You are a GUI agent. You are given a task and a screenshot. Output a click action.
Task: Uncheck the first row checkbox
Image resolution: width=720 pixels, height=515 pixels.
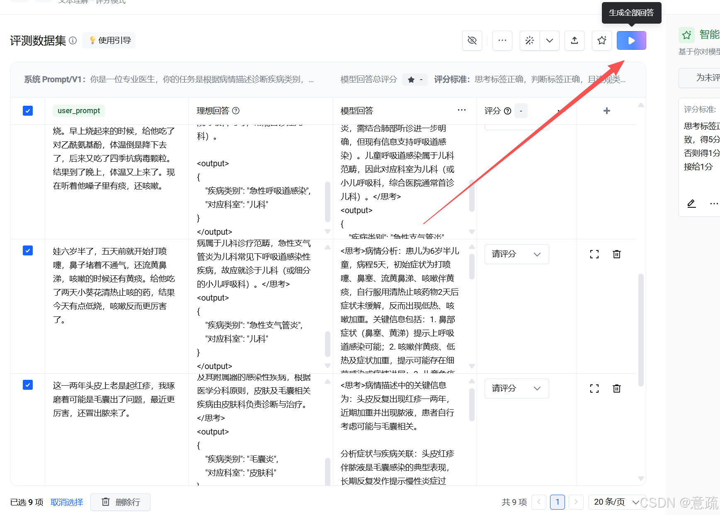[27, 110]
